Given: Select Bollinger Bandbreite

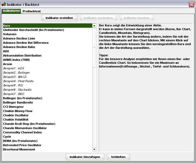Looking at the screenshot, I should [47, 102].
